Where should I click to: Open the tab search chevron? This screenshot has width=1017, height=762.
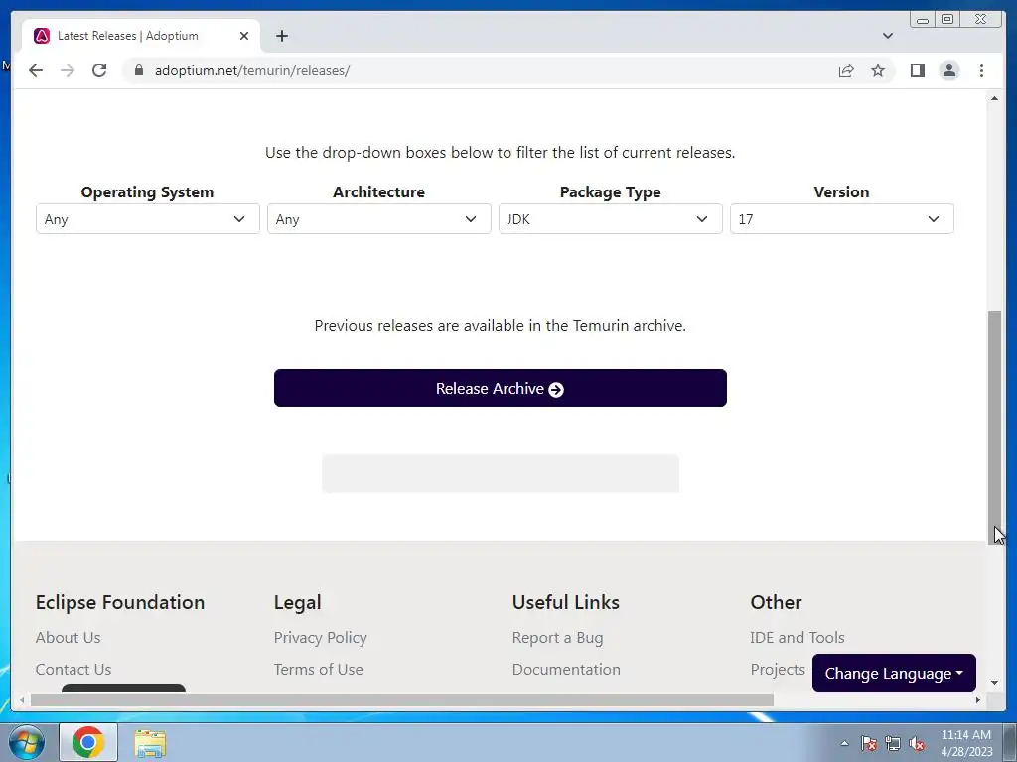click(888, 36)
